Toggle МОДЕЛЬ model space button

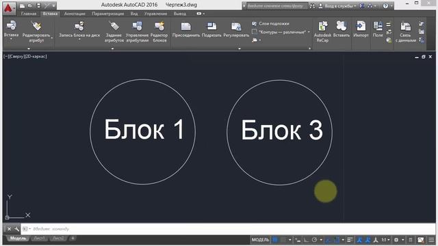tap(260, 240)
